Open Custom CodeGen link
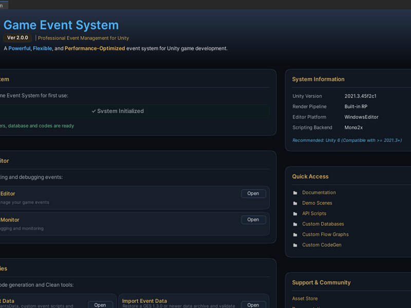The height and width of the screenshot is (308, 411). (x=322, y=245)
